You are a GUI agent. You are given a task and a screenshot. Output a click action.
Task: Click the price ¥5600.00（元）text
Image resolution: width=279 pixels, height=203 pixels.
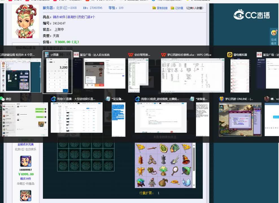tap(67, 42)
